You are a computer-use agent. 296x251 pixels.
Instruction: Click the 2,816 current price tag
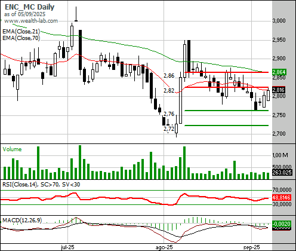(279, 90)
